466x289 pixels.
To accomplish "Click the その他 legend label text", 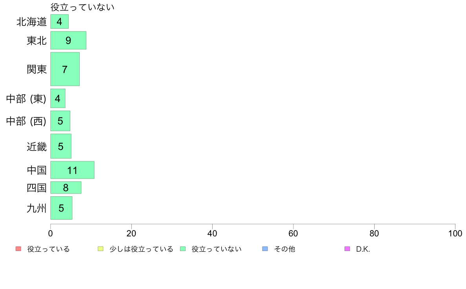I will tap(284, 249).
